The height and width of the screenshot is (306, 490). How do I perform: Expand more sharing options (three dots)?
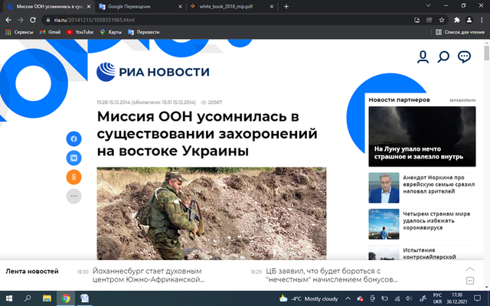click(x=74, y=196)
